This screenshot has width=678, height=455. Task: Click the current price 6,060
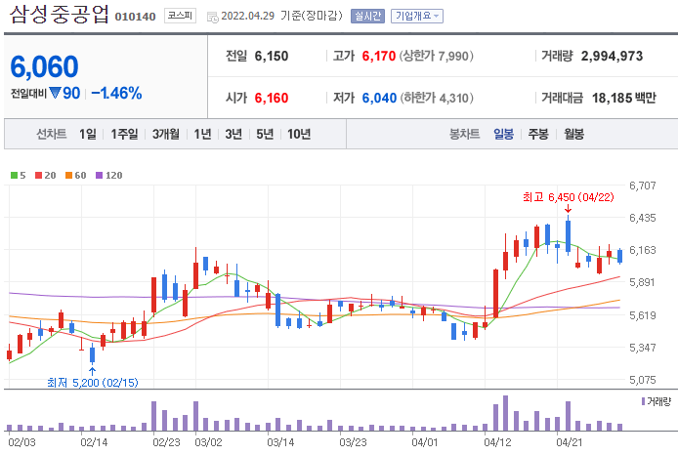(44, 66)
